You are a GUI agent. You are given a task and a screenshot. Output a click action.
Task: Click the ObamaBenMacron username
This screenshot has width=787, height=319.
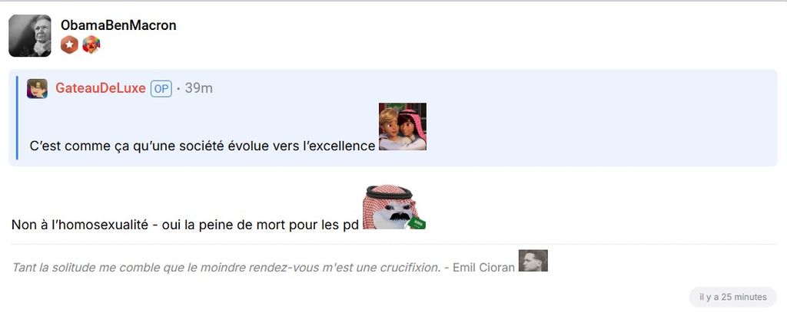click(x=118, y=25)
